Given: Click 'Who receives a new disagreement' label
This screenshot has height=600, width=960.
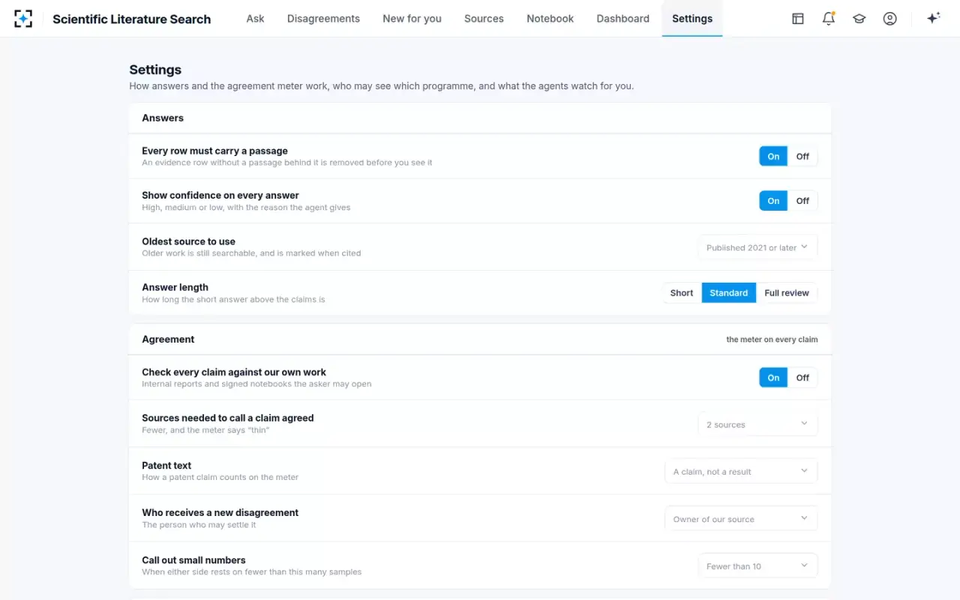Looking at the screenshot, I should (x=220, y=513).
